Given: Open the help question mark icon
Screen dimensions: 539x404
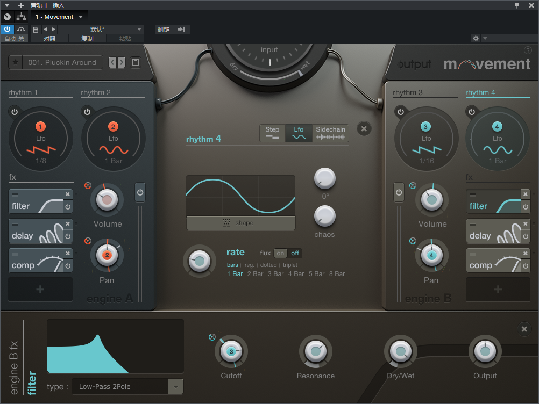Looking at the screenshot, I should point(528,50).
